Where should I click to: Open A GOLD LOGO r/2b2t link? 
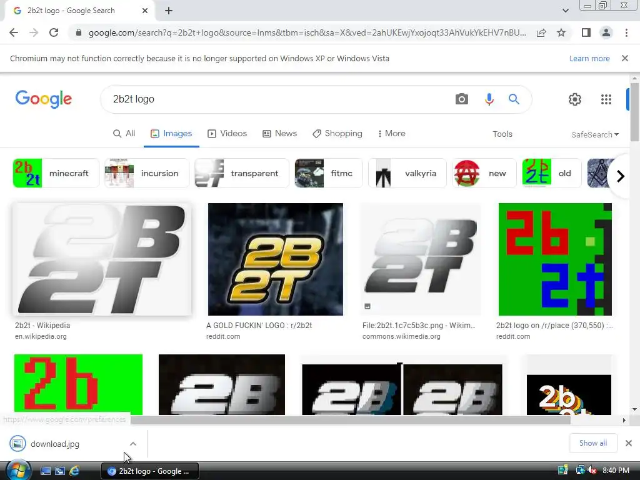click(259, 325)
